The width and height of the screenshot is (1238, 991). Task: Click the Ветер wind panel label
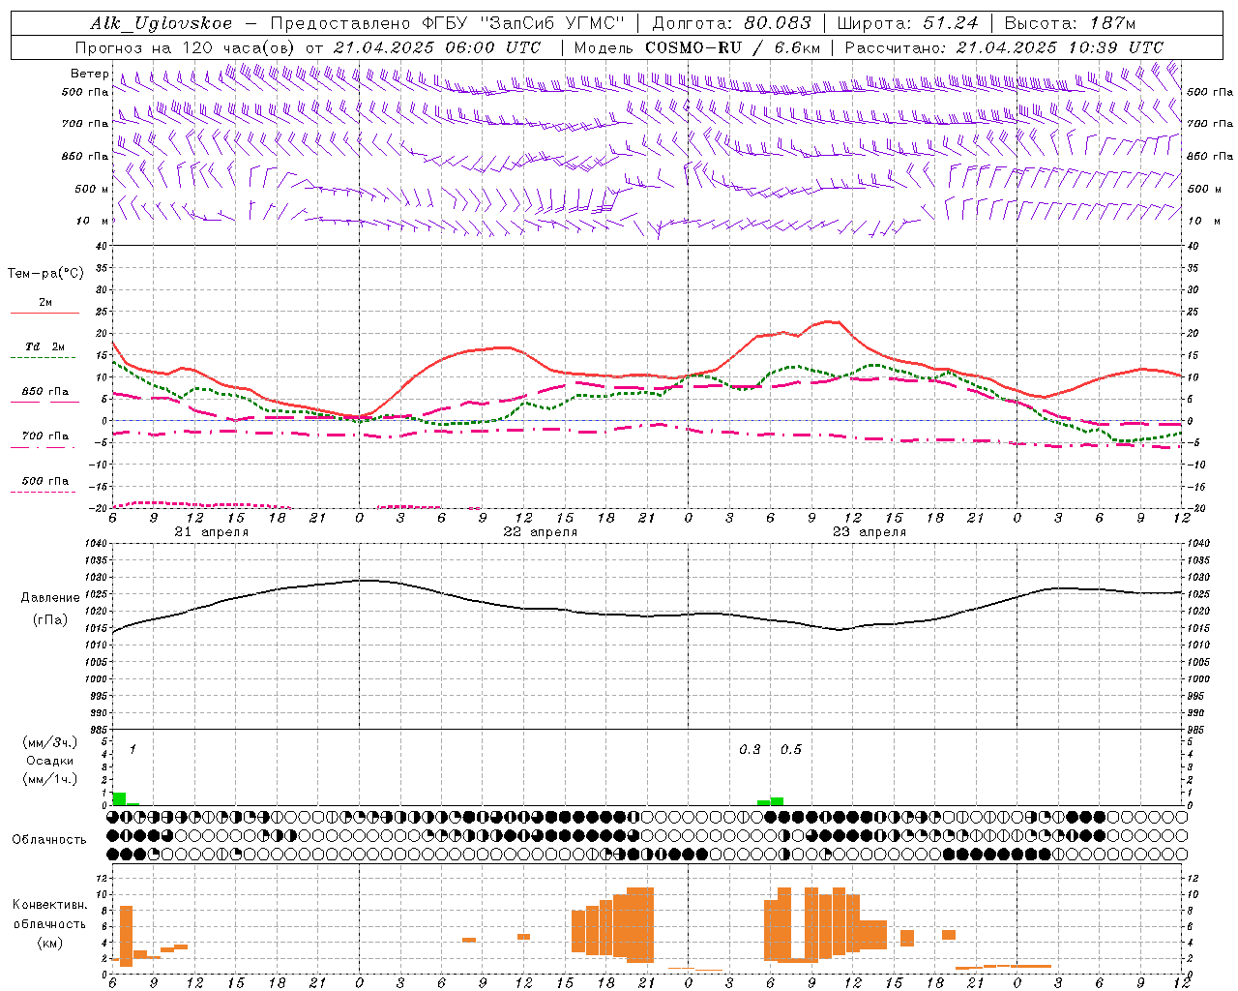tap(89, 74)
